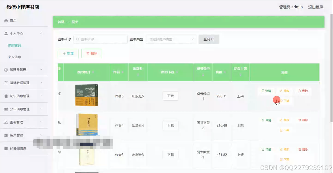Click the 论坛信息管理 forum icon
The height and width of the screenshot is (173, 333).
click(6, 96)
